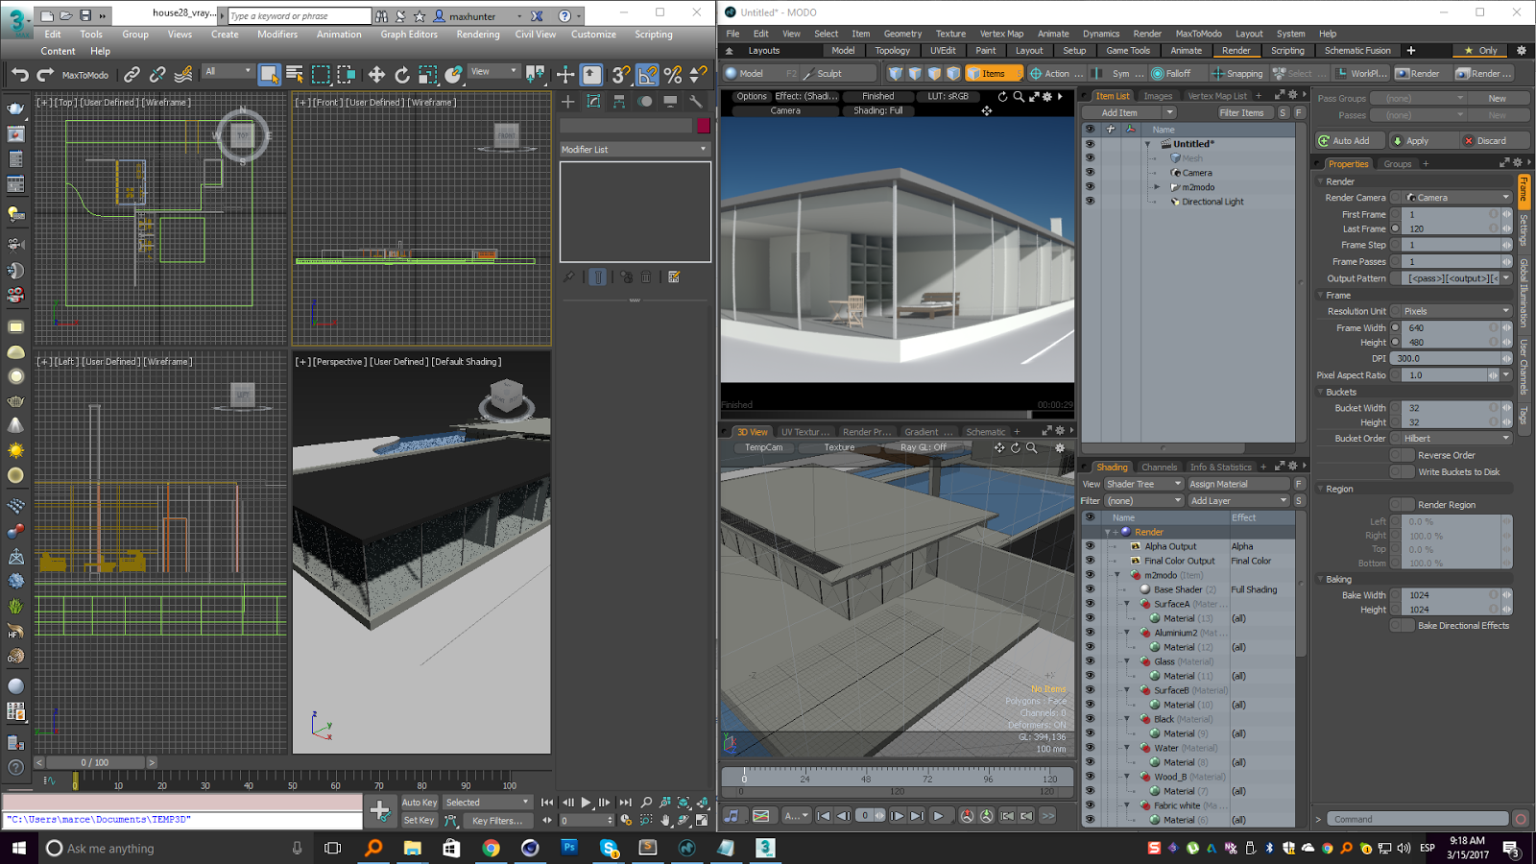This screenshot has height=864, width=1536.
Task: Click the Falloff icon in MODO
Action: [x=1158, y=73]
